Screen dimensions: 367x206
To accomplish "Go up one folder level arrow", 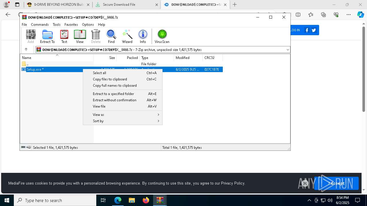I will pyautogui.click(x=26, y=49).
